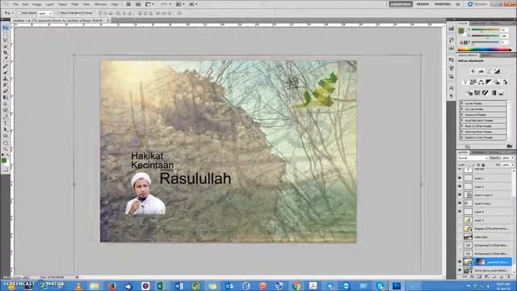Add a Vibrance adjustment
Image resolution: width=517 pixels, height=291 pixels.
pos(465,82)
